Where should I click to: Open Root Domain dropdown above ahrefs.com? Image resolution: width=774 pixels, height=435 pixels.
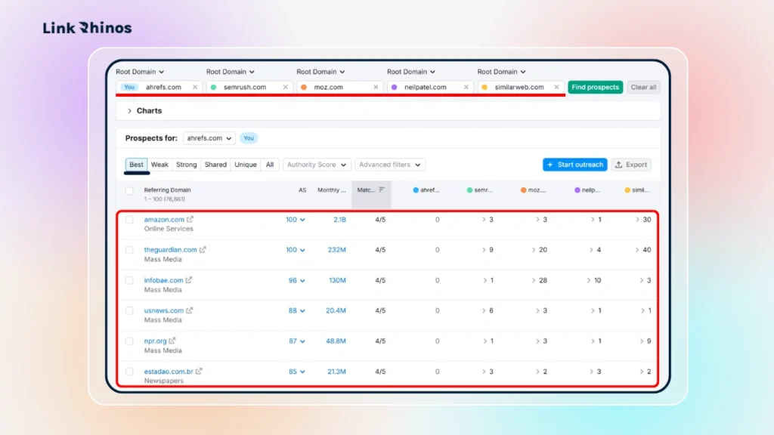pos(140,72)
